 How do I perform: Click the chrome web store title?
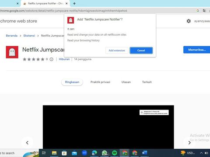point(18,21)
